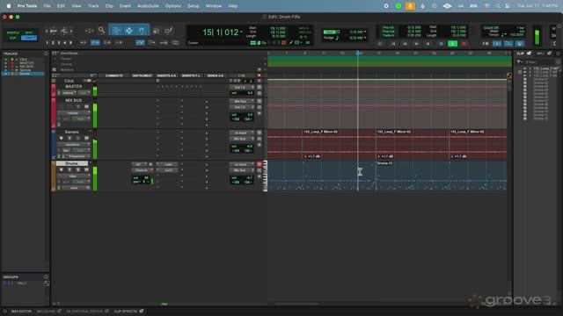This screenshot has height=316, width=563.
Task: Open the Apple menu
Action: [8, 6]
